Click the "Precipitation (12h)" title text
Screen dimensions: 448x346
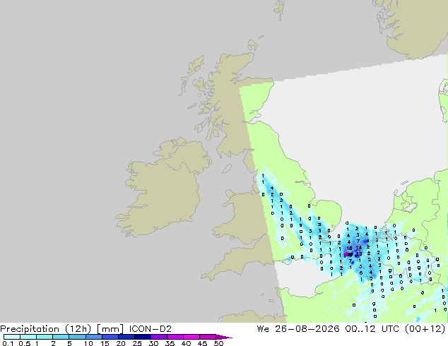click(46, 329)
